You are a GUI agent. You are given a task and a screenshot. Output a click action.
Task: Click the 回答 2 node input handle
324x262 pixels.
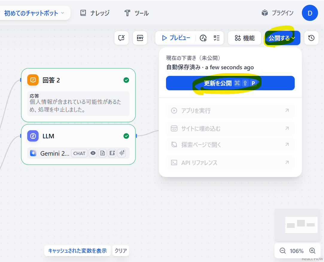[21, 80]
